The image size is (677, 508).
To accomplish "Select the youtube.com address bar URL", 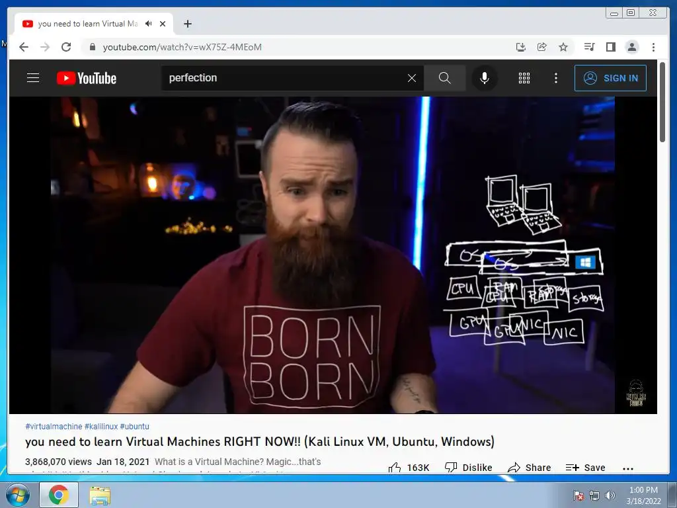I will click(x=182, y=47).
